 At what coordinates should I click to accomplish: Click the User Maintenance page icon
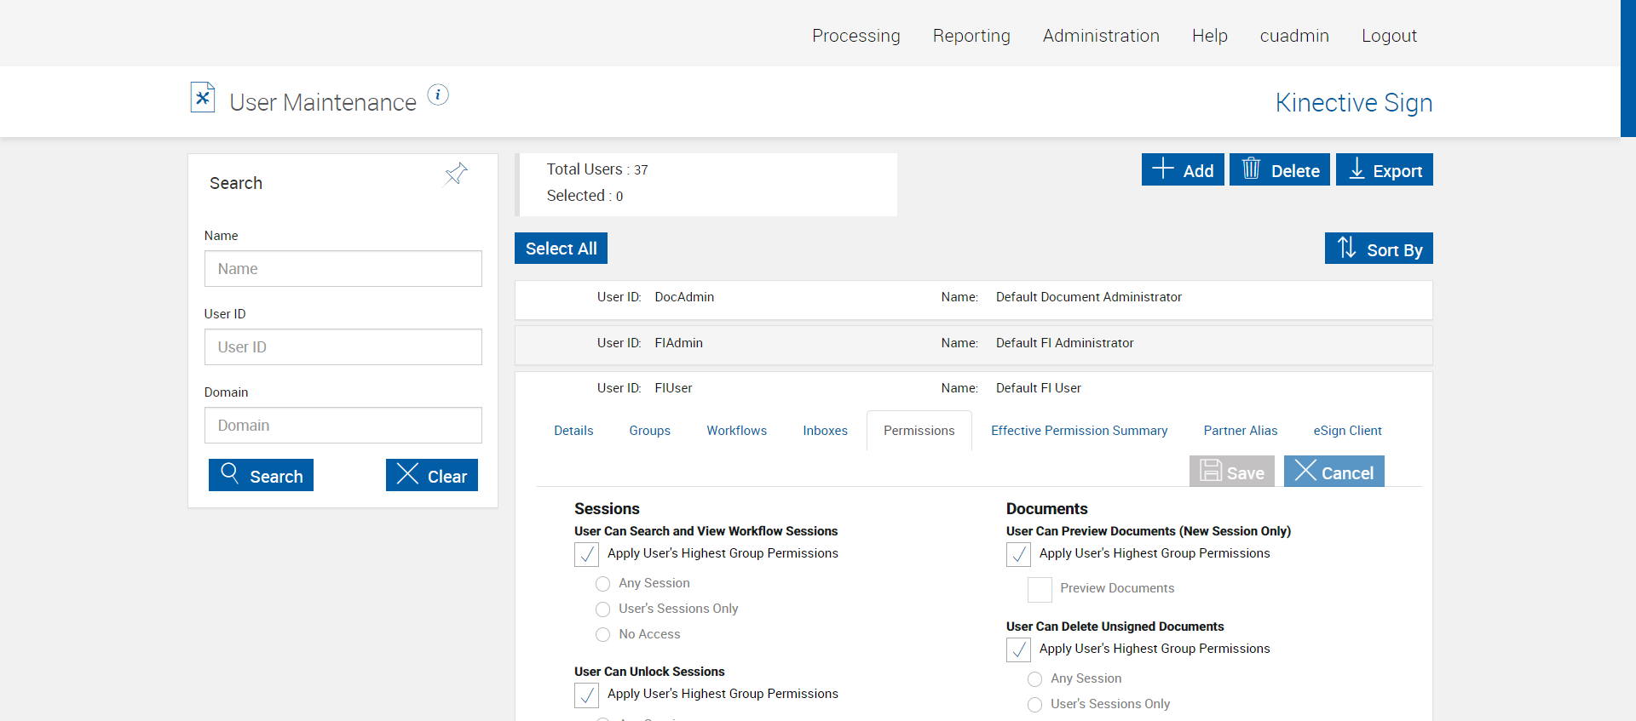click(202, 97)
